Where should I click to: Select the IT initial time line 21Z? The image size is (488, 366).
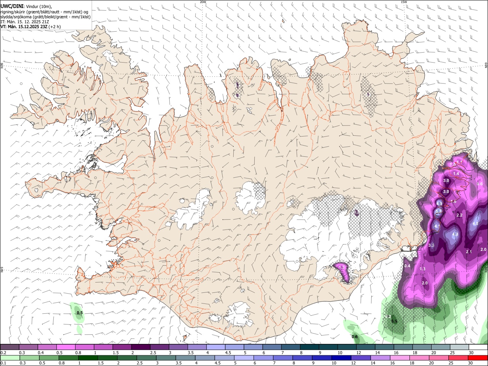click(25, 22)
